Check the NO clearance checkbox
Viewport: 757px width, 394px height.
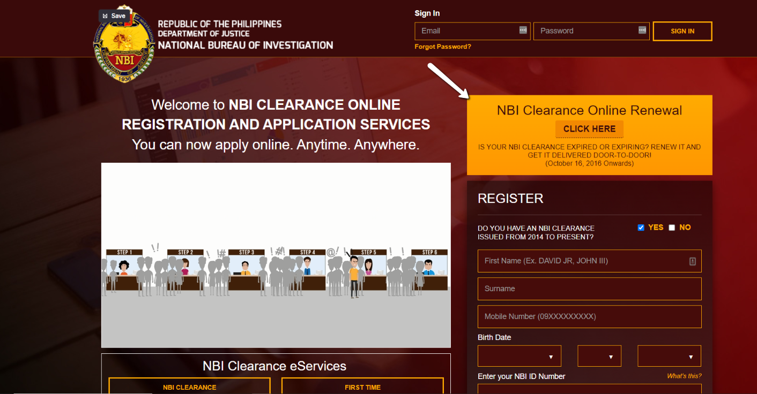[x=672, y=228]
